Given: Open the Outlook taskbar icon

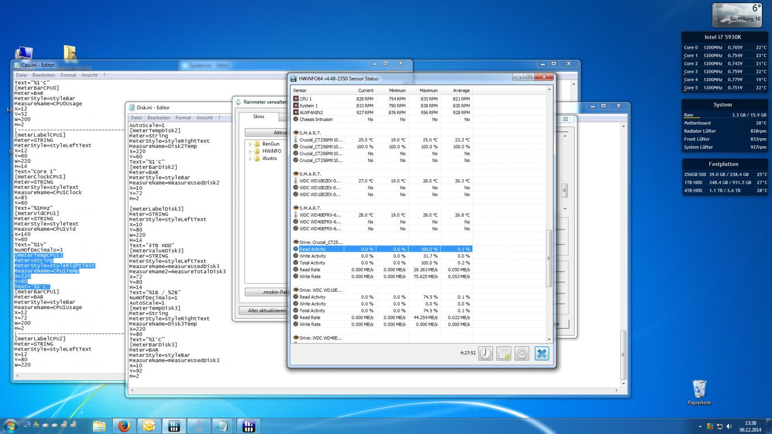Looking at the screenshot, I should click(149, 426).
